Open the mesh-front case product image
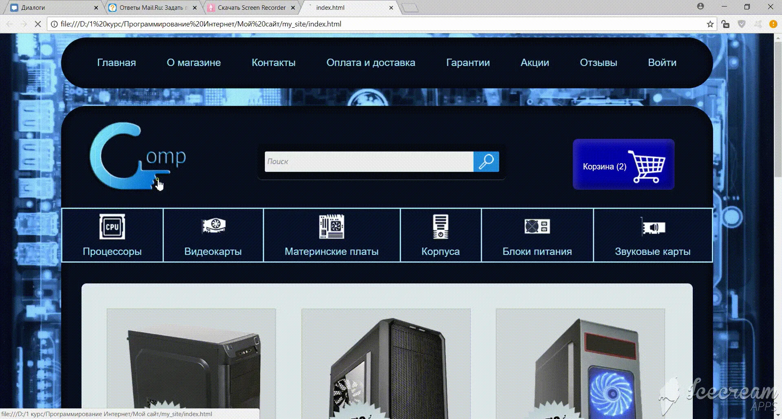Viewport: 782px width, 419px height. tap(386, 364)
